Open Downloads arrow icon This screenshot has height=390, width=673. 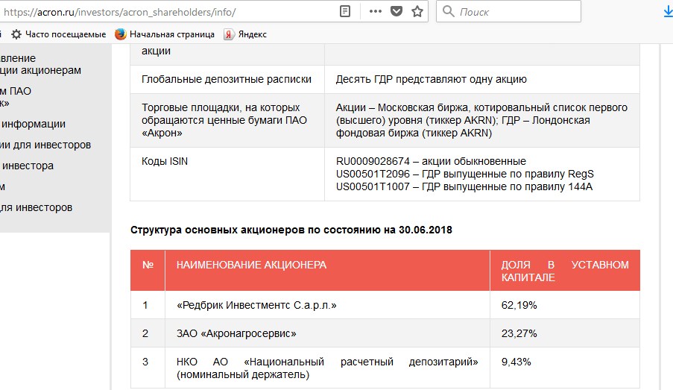tap(668, 12)
